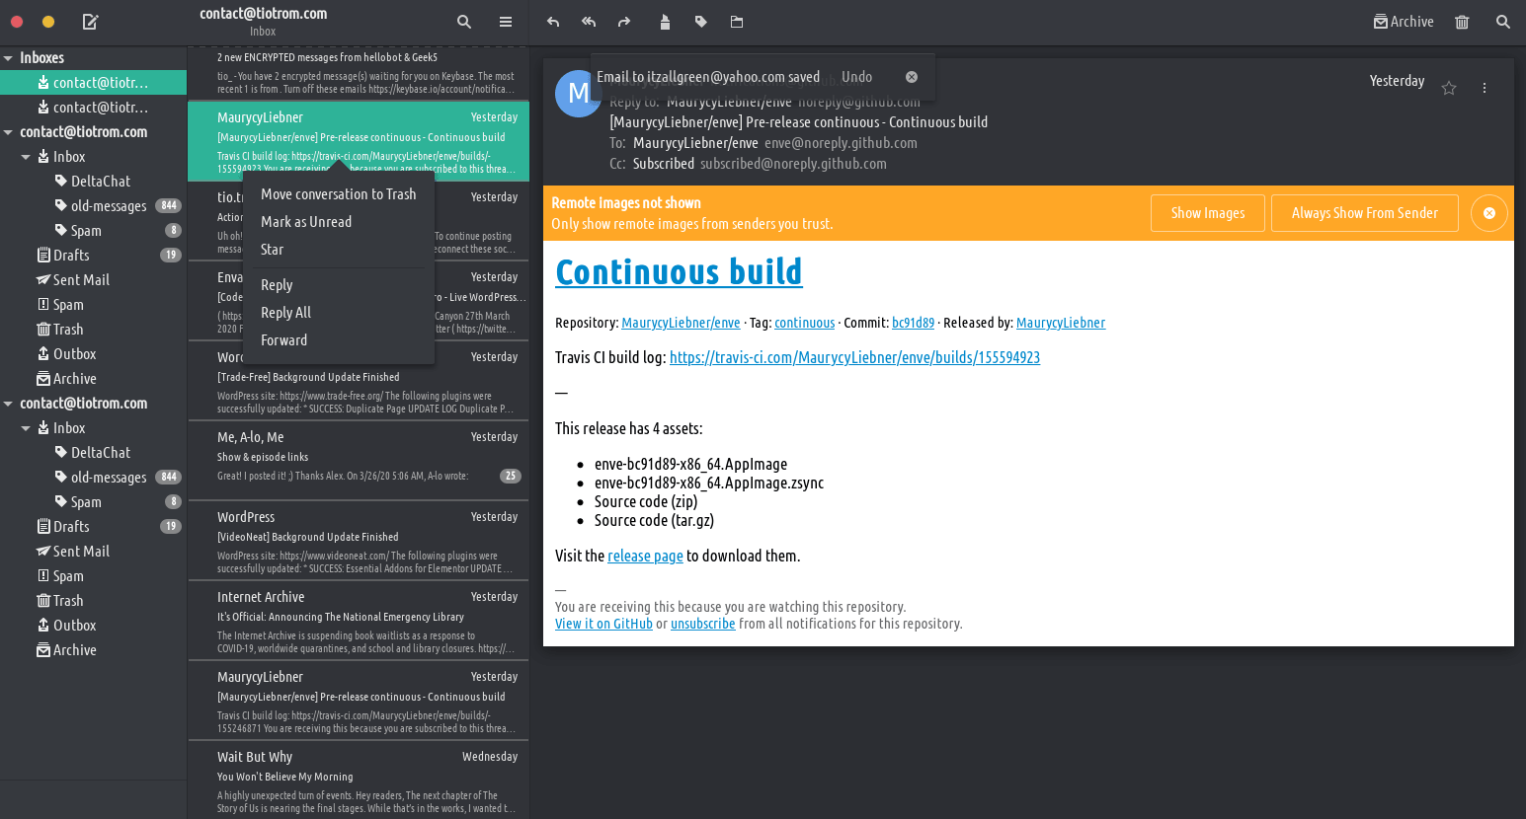The image size is (1526, 819).
Task: Toggle the star on the open email
Action: click(1449, 88)
